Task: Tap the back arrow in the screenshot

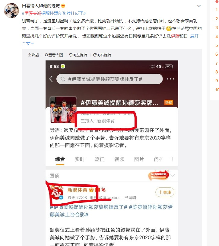Action: tap(51, 79)
